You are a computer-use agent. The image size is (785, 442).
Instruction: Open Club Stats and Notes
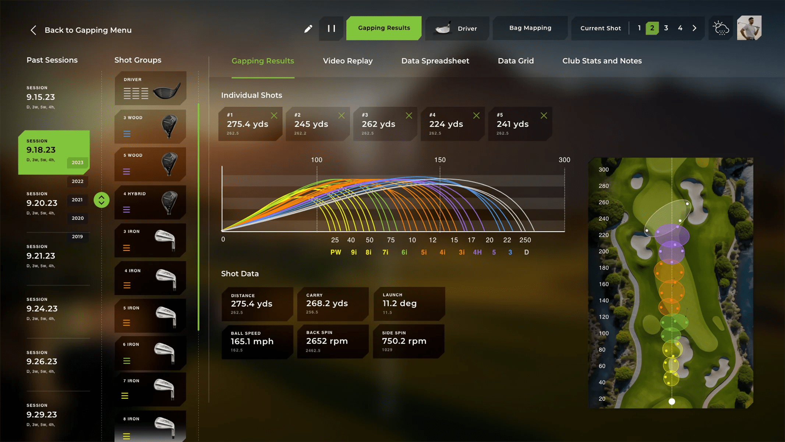pos(602,61)
